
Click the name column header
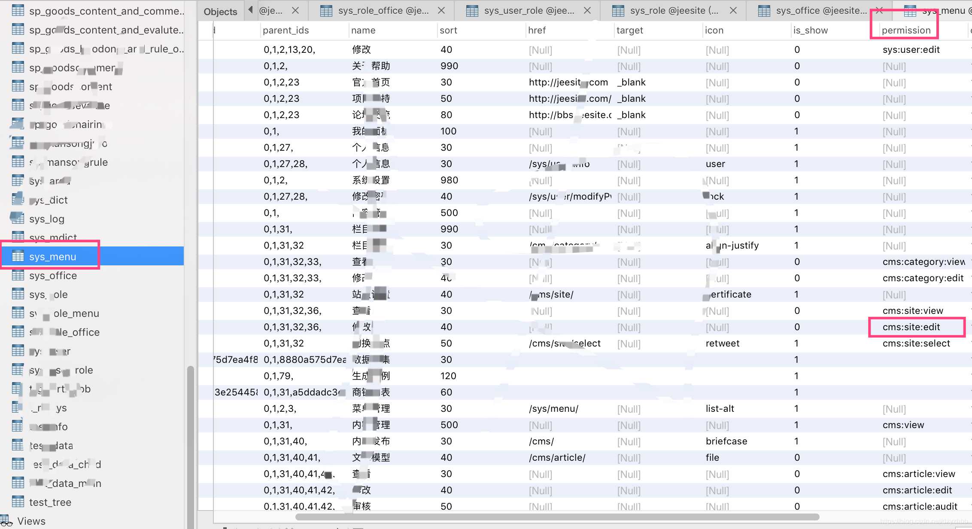tap(392, 30)
